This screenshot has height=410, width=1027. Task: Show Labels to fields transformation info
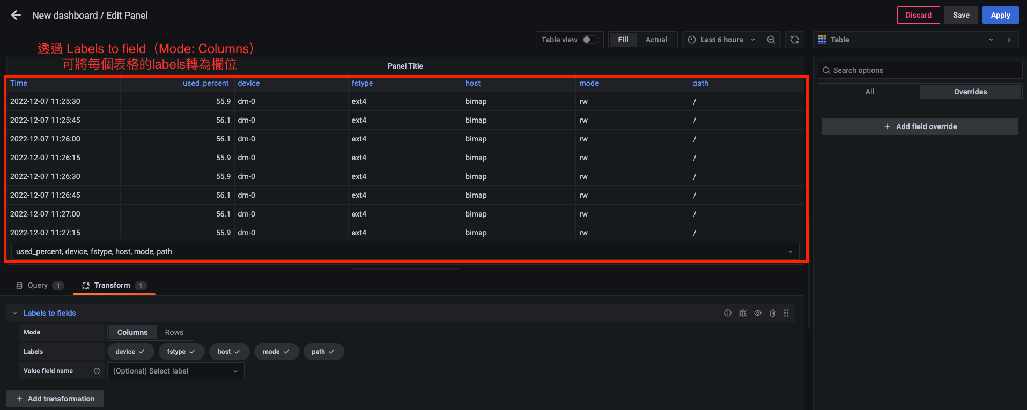coord(728,313)
